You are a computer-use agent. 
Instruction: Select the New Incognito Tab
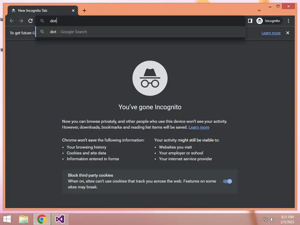point(43,11)
